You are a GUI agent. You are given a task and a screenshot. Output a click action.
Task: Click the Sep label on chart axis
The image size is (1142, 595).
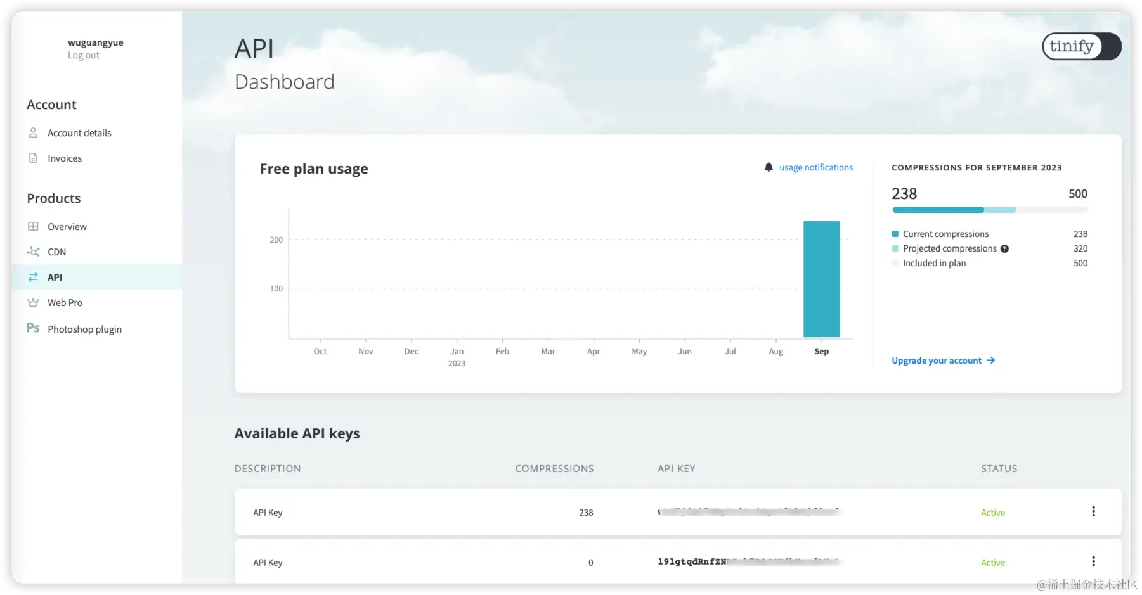click(x=822, y=351)
